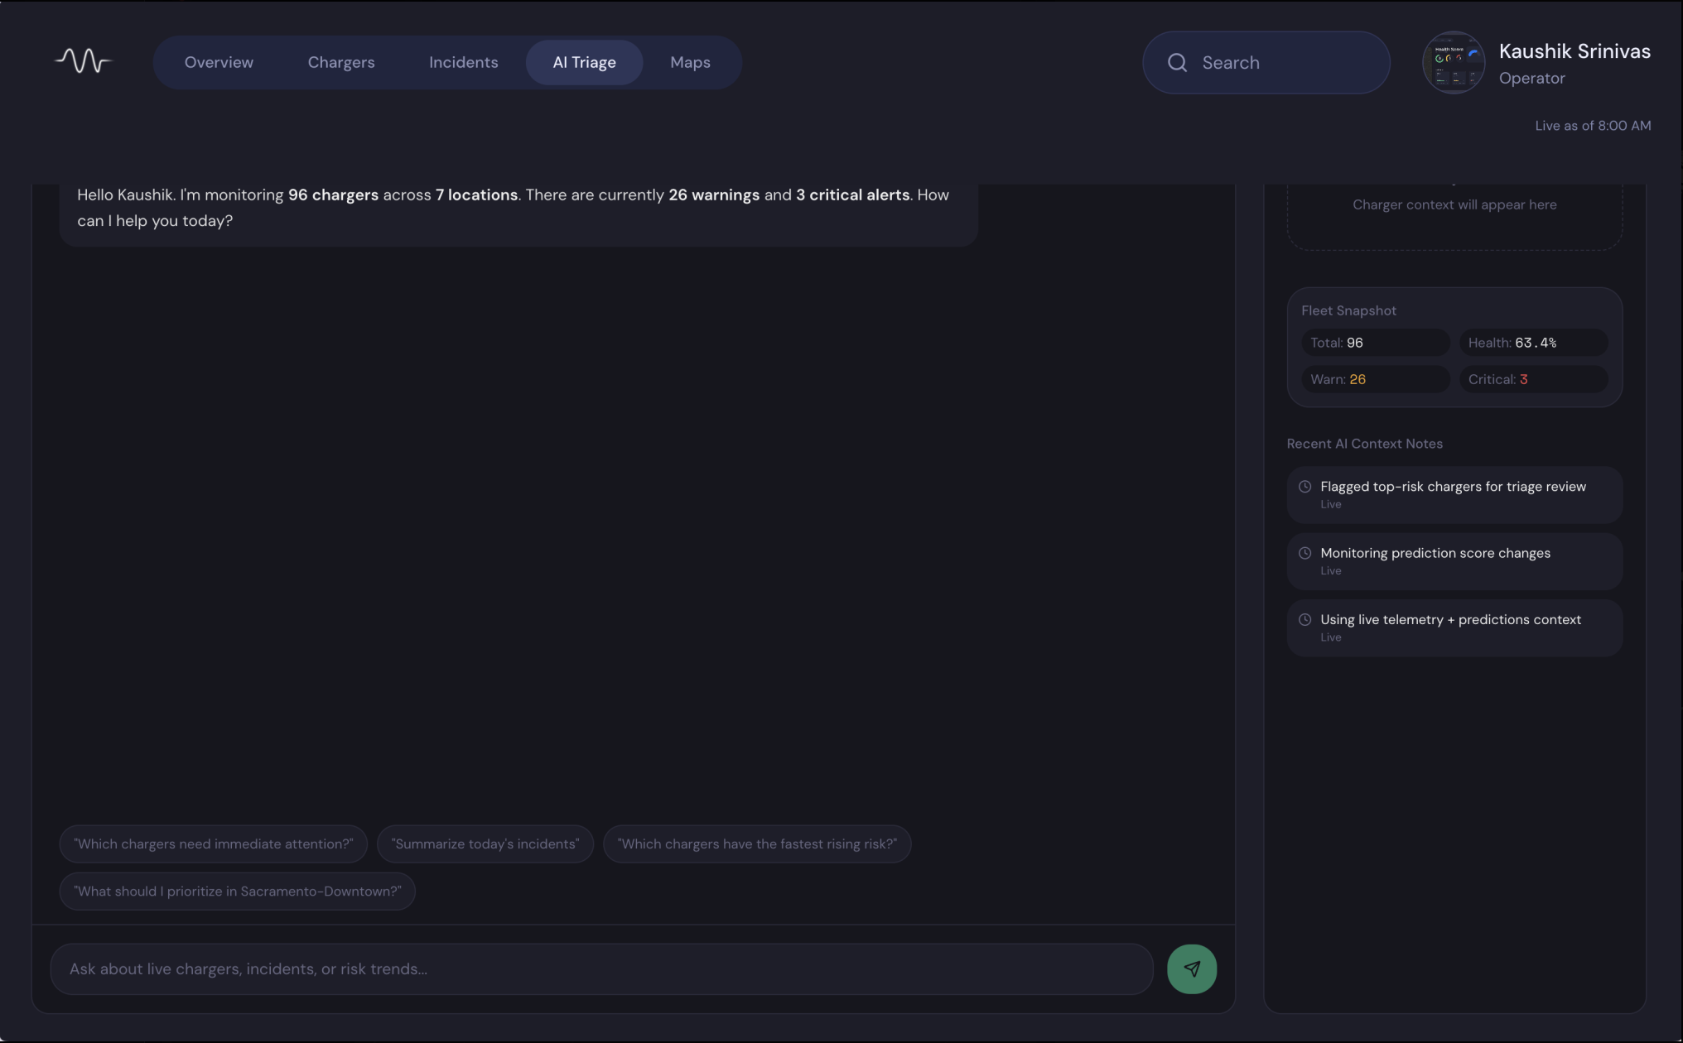Viewport: 1683px width, 1043px height.
Task: Click the waveform logo icon
Action: (84, 61)
